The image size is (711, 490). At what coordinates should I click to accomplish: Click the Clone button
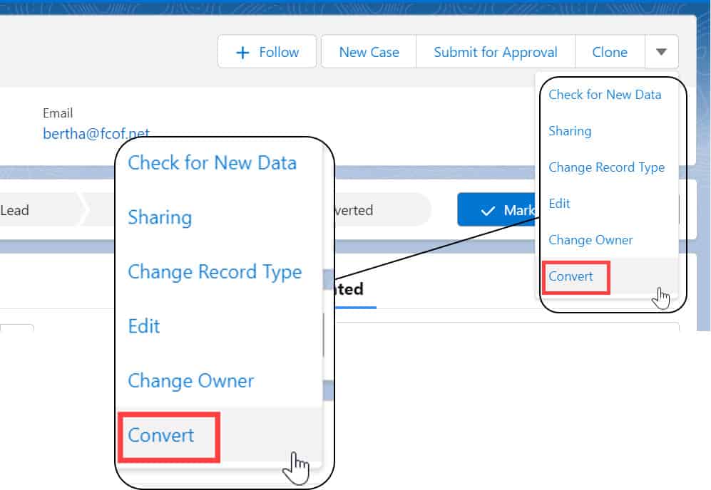pos(610,51)
